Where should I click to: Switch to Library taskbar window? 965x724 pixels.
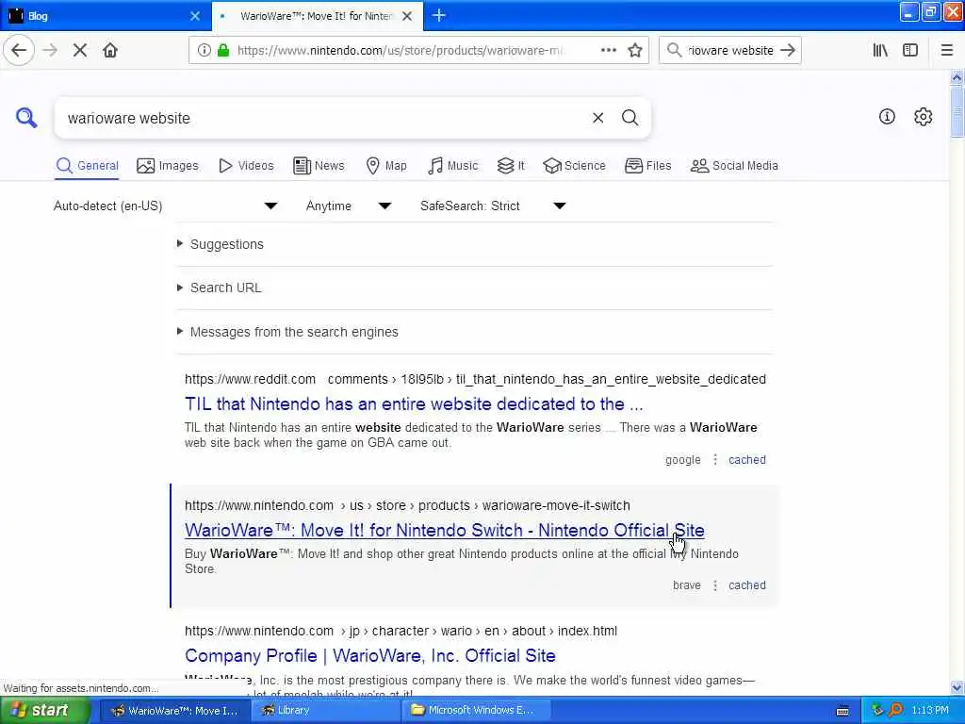tap(325, 711)
